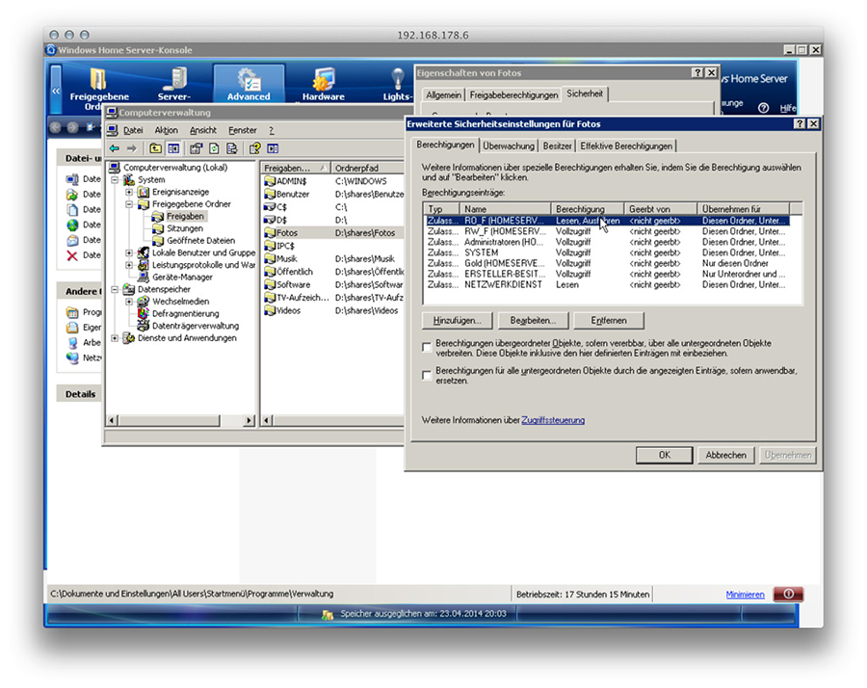Click the Entfernen button
The width and height of the screenshot is (867, 688).
[x=609, y=320]
